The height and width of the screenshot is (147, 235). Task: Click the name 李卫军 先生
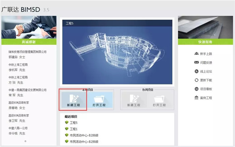point(17,121)
